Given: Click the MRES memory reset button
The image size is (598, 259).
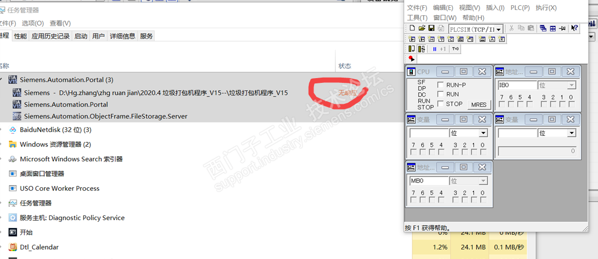Looking at the screenshot, I should click(x=479, y=104).
